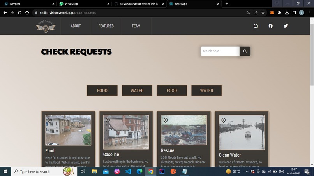
Task: Click the 'Clean Water' card title
Action: coord(230,155)
